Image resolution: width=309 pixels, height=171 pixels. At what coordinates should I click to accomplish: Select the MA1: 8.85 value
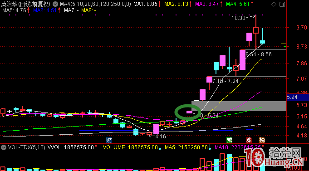(x=145, y=4)
